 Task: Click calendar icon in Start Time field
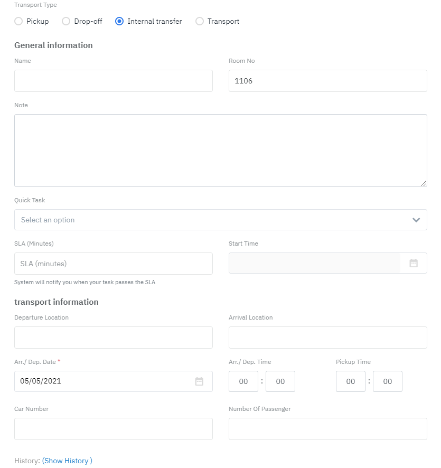coord(414,263)
